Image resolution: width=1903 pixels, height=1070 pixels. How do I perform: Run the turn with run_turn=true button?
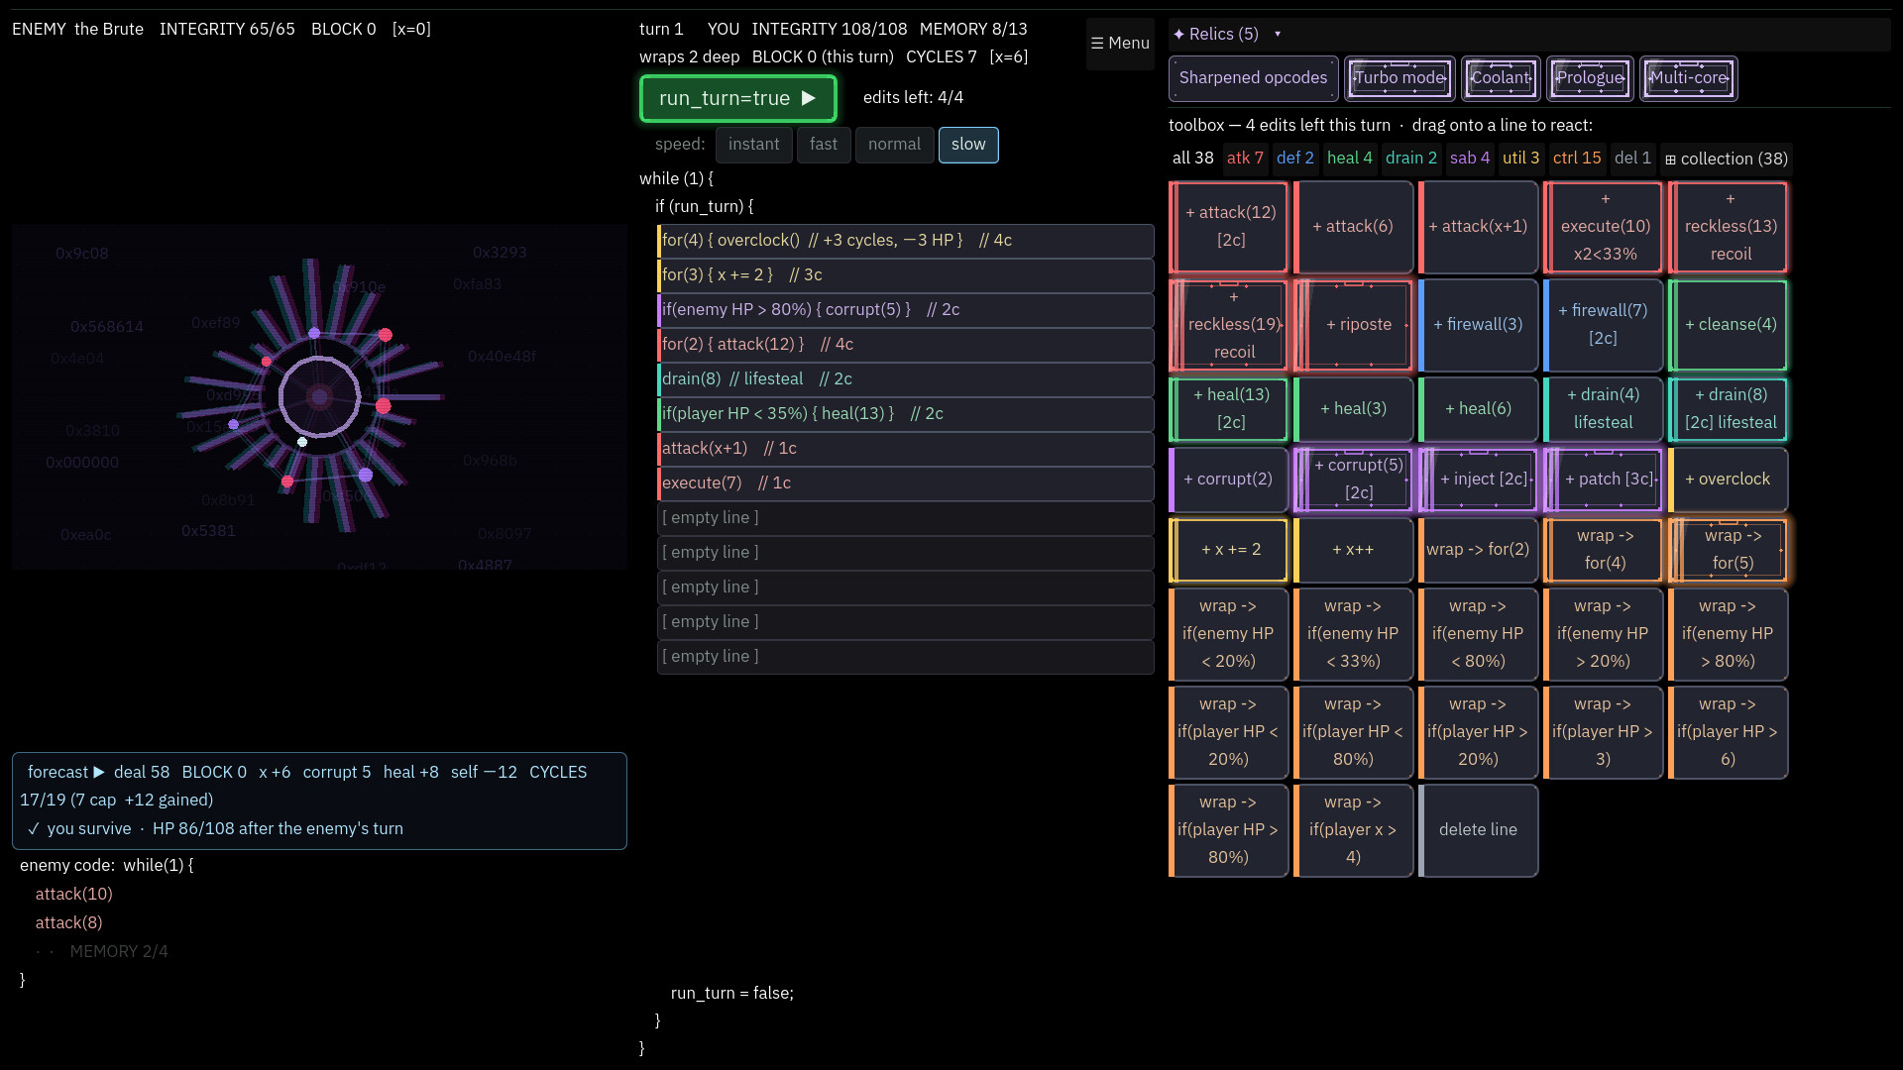coord(738,98)
